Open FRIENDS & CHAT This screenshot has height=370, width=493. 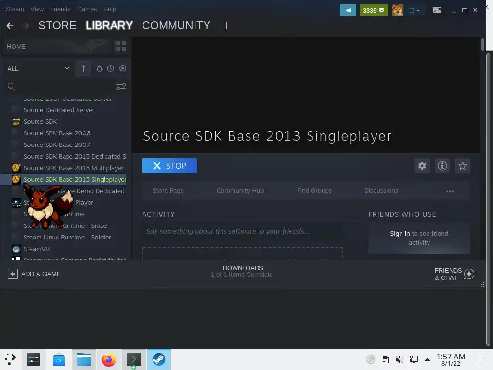coord(454,274)
